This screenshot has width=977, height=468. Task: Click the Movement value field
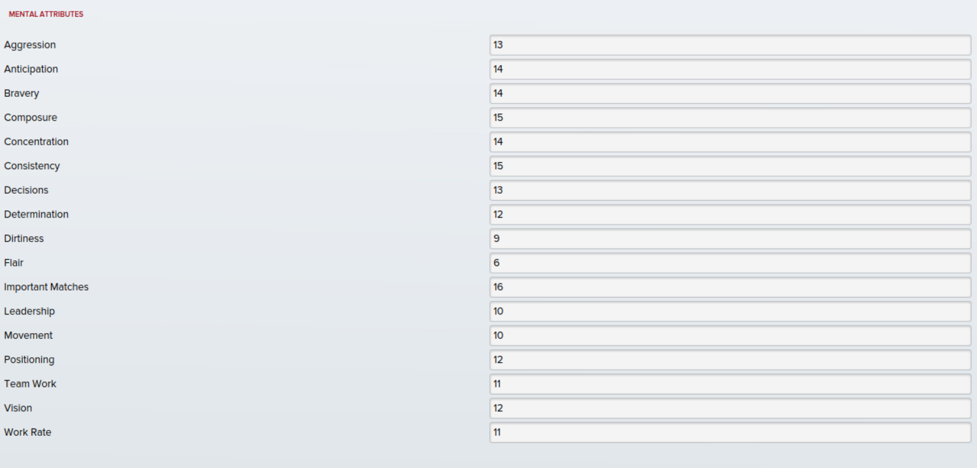pos(730,336)
